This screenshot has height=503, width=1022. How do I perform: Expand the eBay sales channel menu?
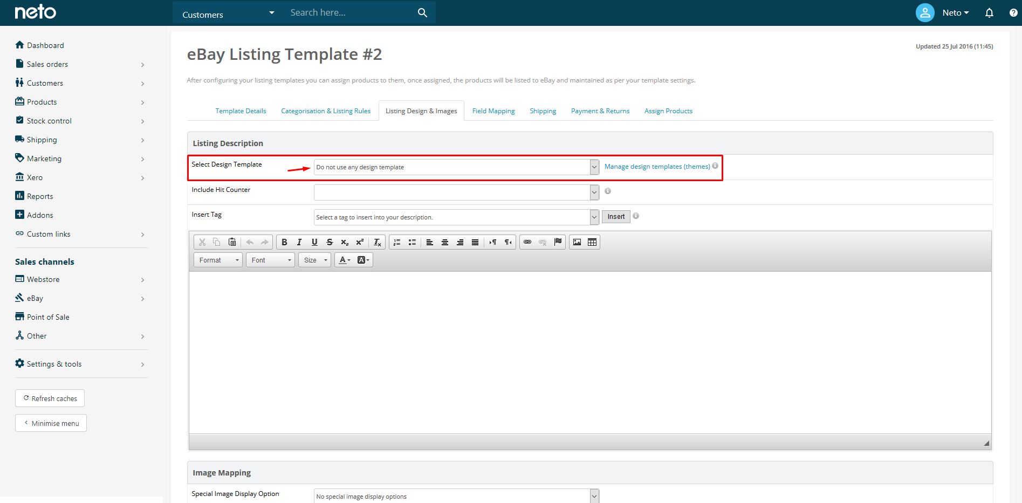click(x=81, y=298)
